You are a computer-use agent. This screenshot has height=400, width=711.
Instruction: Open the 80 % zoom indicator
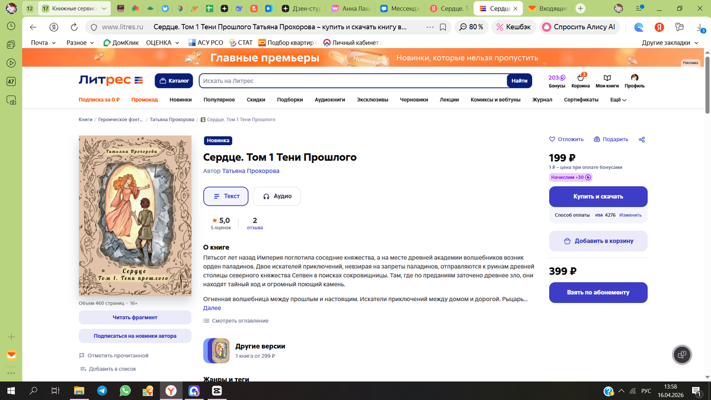(x=471, y=27)
